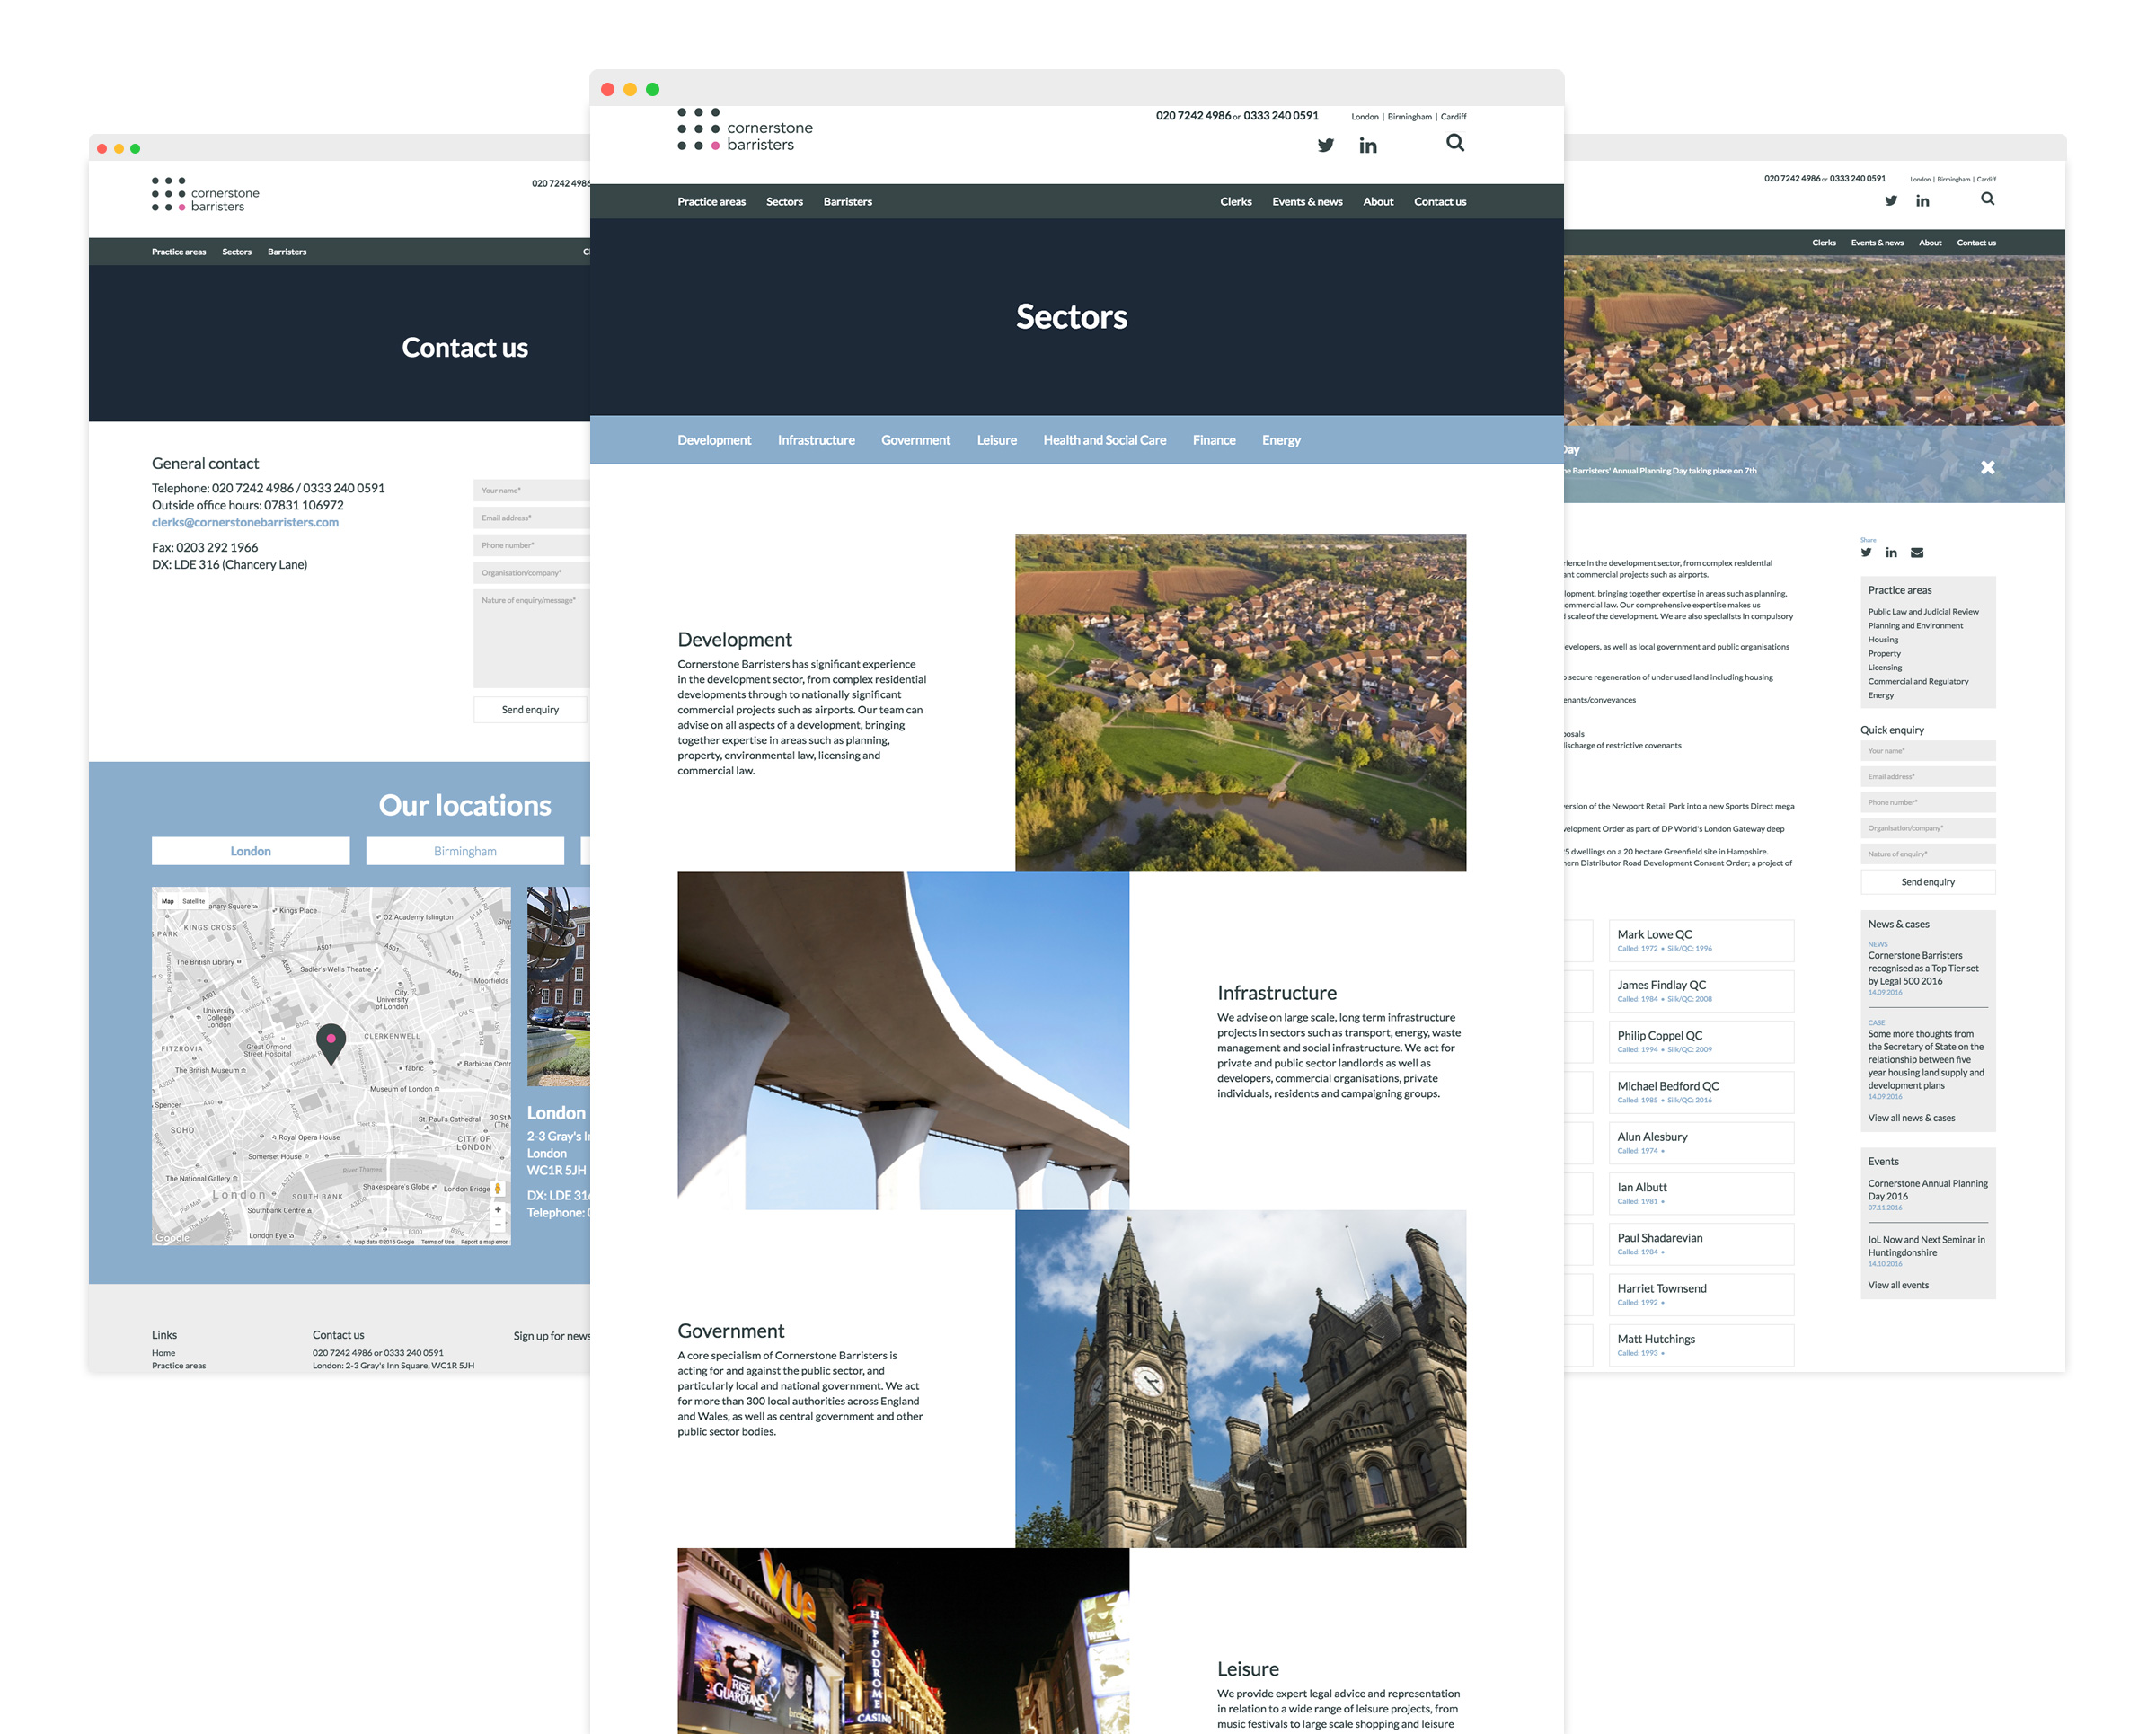
Task: Open Cornerstone Annual Planning Day 2016 event
Action: [x=1927, y=1189]
